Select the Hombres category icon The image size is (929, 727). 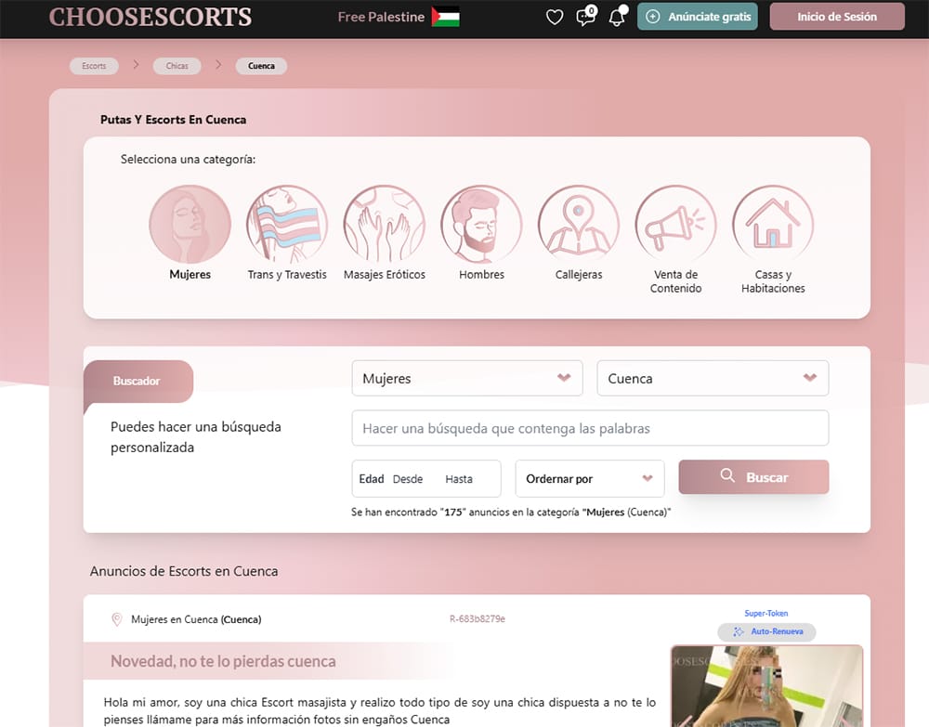(481, 226)
